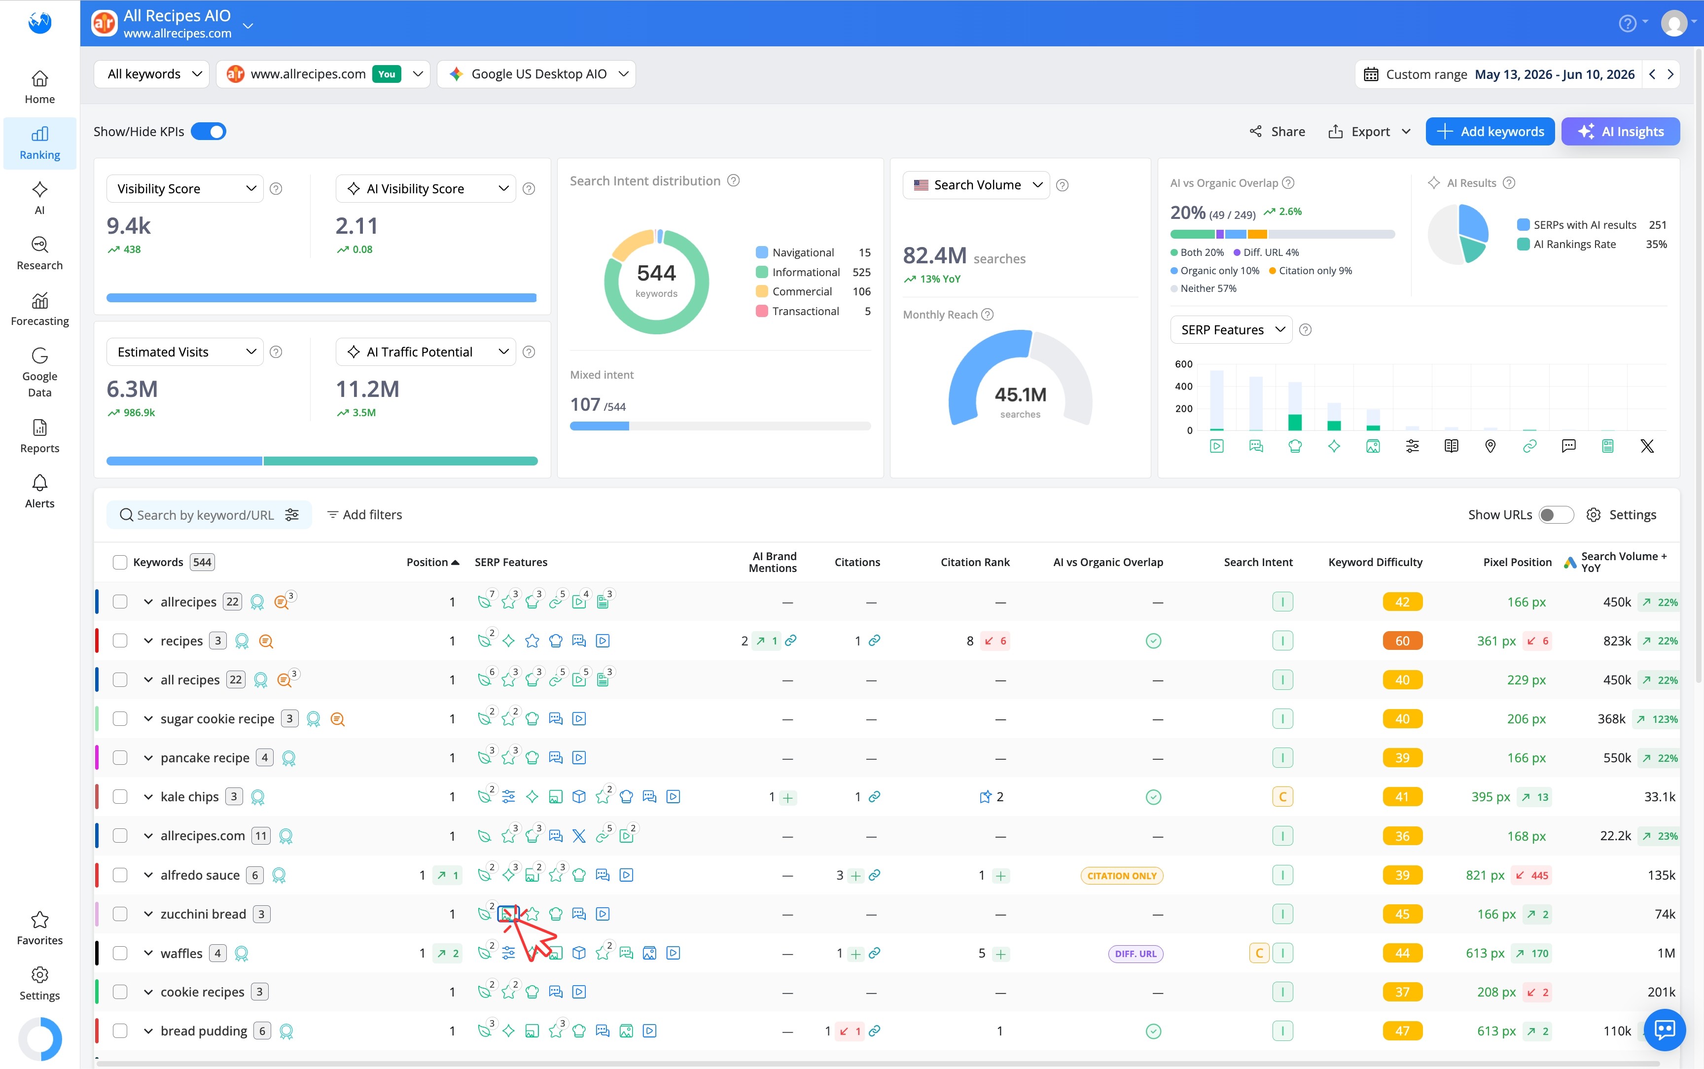
Task: Go to Home in the sidebar
Action: click(x=39, y=88)
